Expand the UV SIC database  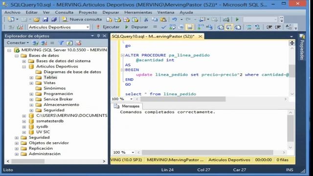[x=24, y=132]
